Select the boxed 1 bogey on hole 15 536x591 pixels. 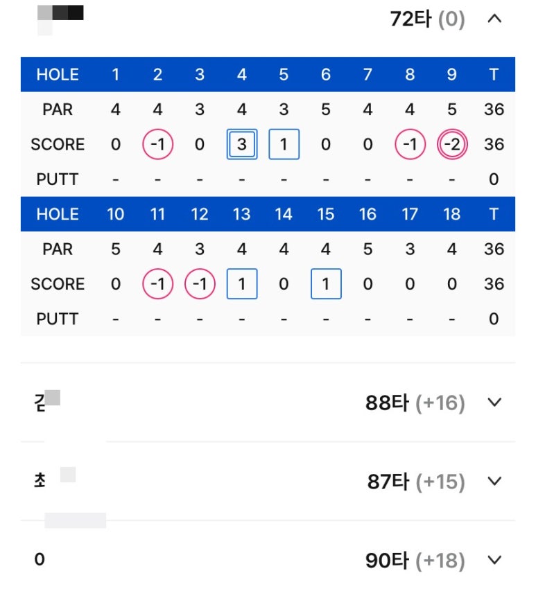tap(326, 284)
